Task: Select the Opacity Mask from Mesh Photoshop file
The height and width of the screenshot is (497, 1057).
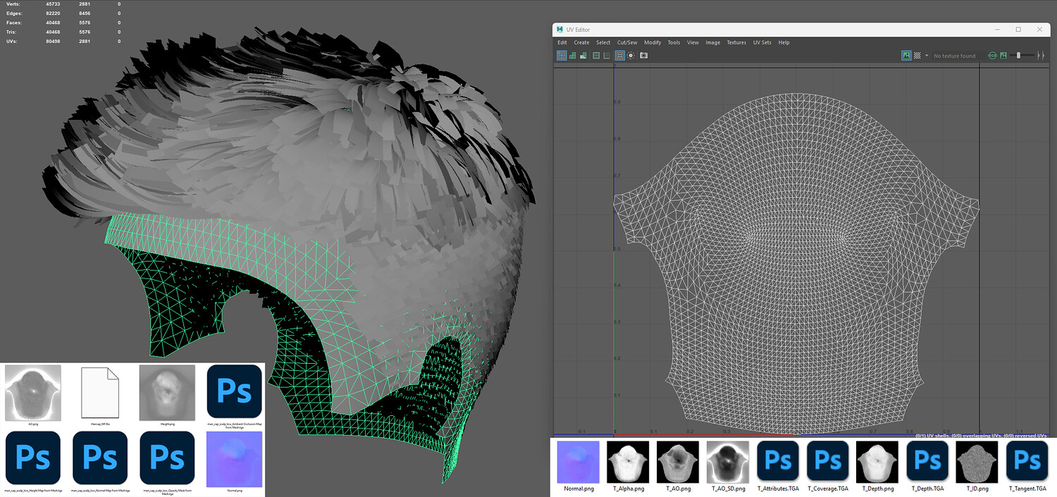Action: click(x=167, y=459)
